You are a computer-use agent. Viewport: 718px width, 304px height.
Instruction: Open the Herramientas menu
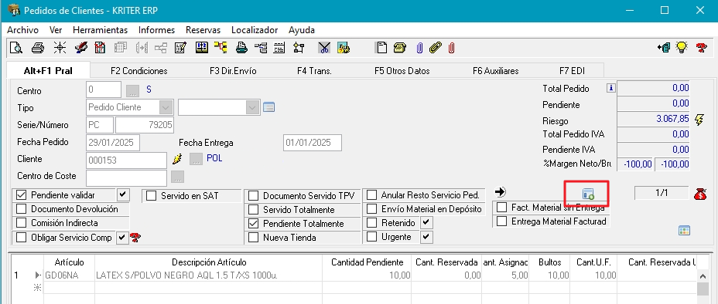[x=101, y=30]
